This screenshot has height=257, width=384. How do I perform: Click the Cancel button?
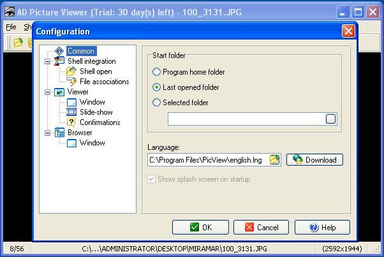coord(261,228)
